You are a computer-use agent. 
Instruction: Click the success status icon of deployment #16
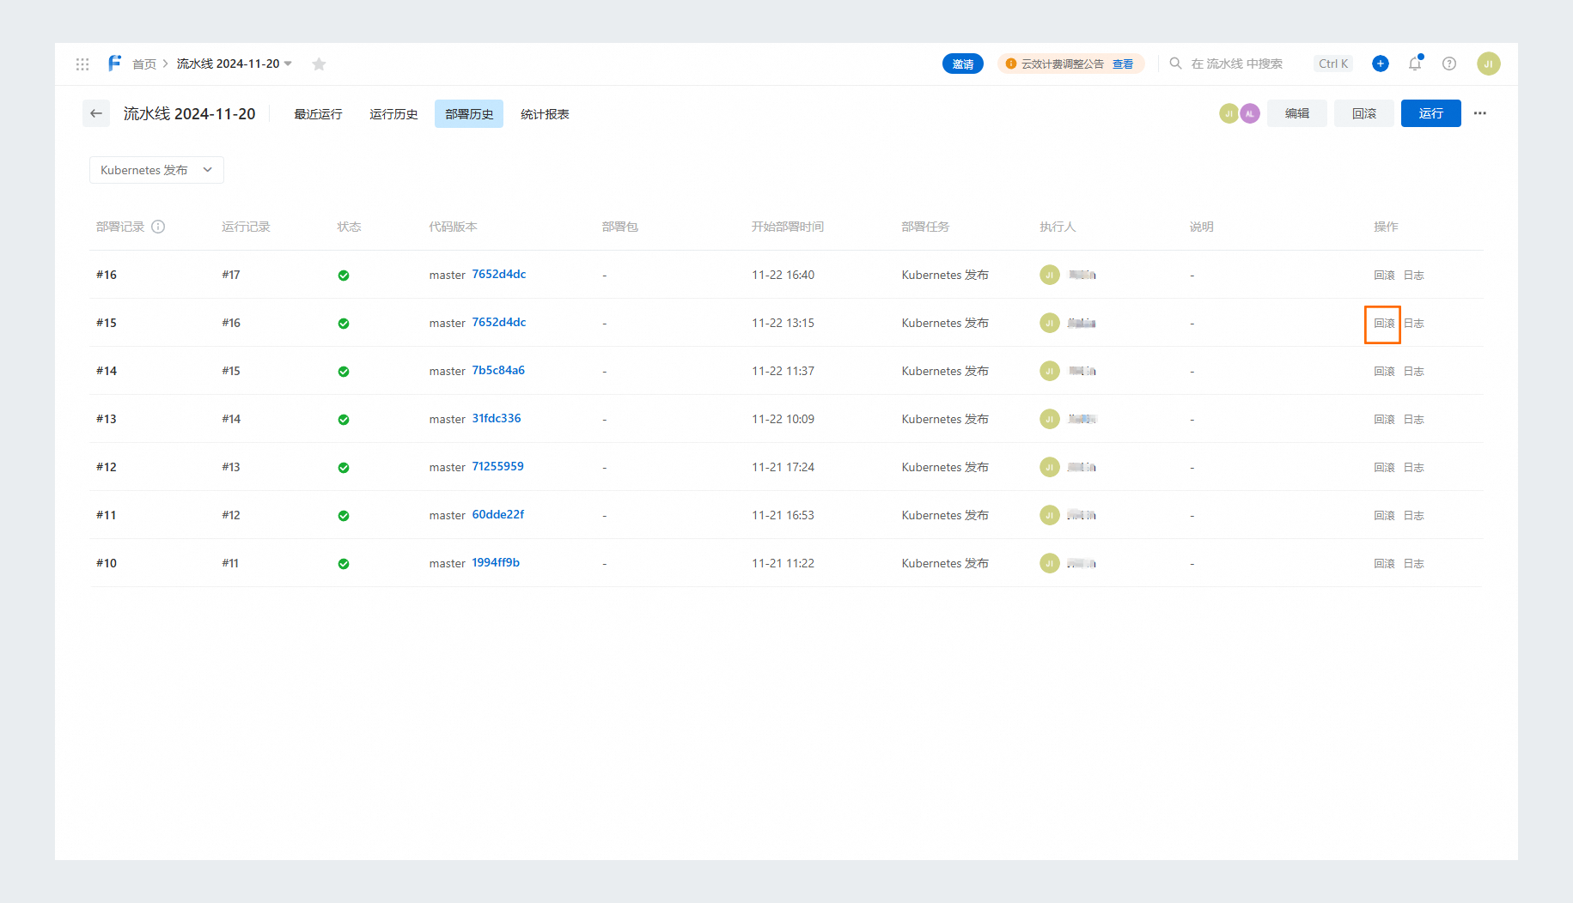pyautogui.click(x=344, y=276)
